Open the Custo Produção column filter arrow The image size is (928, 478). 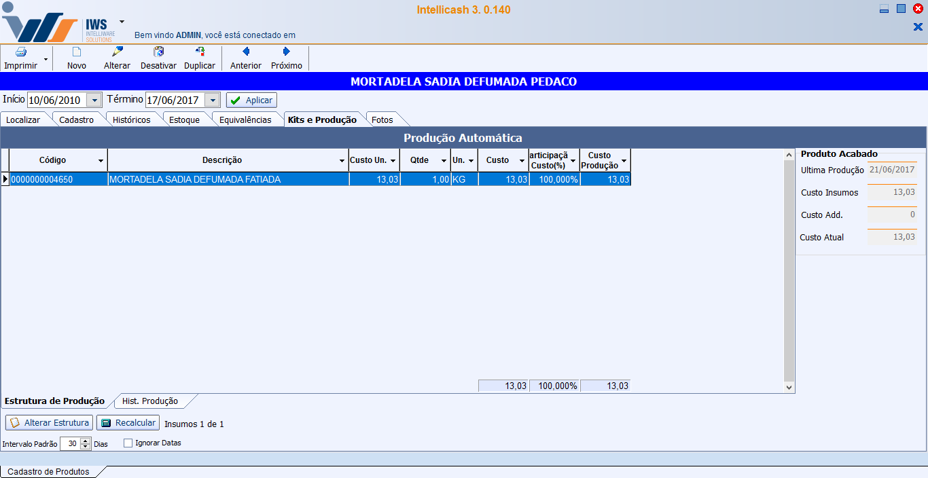[x=624, y=161]
